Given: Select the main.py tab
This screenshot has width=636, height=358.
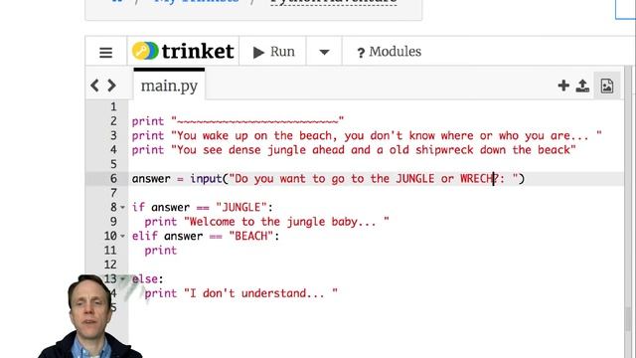Looking at the screenshot, I should 169,86.
